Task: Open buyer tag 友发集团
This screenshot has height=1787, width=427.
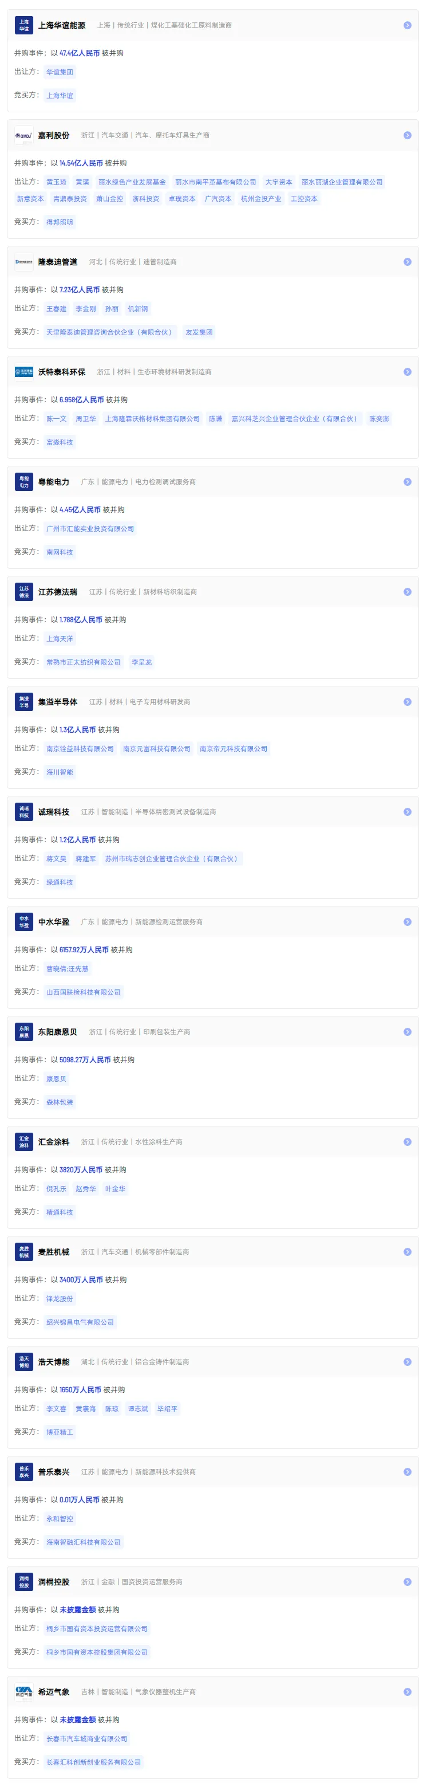Action: [199, 332]
